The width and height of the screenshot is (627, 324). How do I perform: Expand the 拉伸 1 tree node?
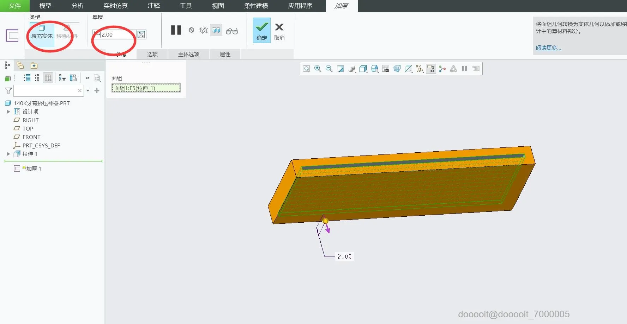[x=8, y=154]
